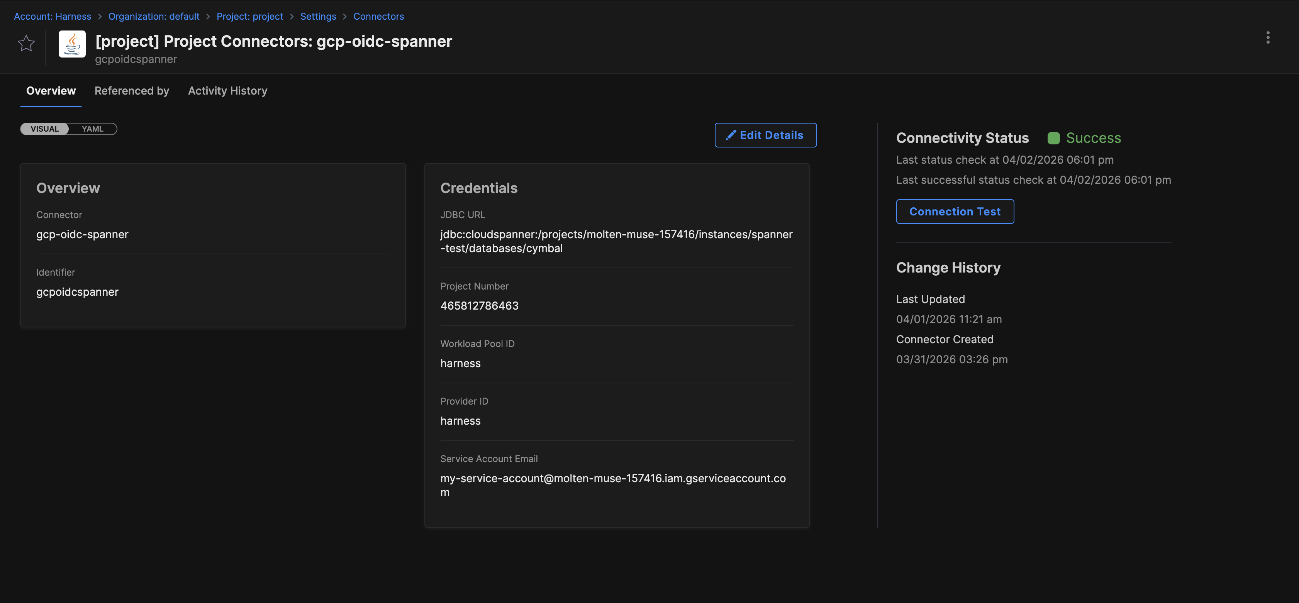Click the page title Project Connectors heading
The height and width of the screenshot is (603, 1299).
click(x=273, y=41)
